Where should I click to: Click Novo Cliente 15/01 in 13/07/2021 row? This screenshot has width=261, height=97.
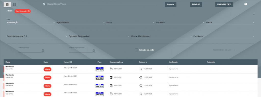click(x=70, y=68)
